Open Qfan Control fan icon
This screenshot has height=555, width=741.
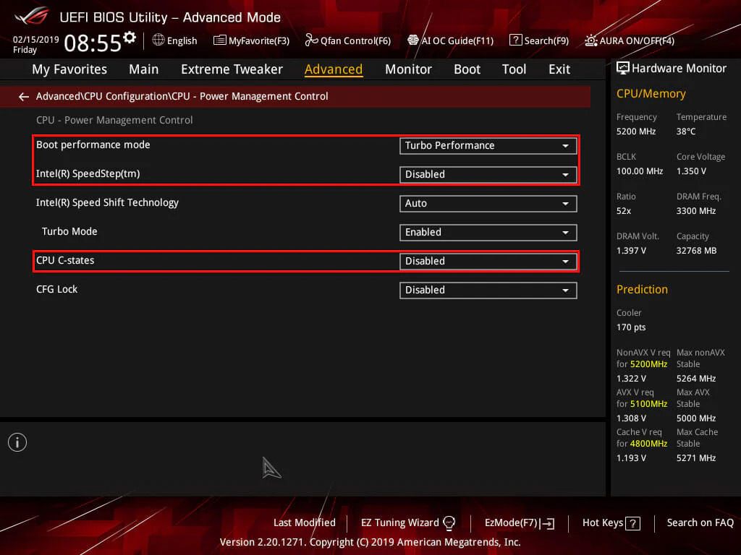(x=311, y=40)
